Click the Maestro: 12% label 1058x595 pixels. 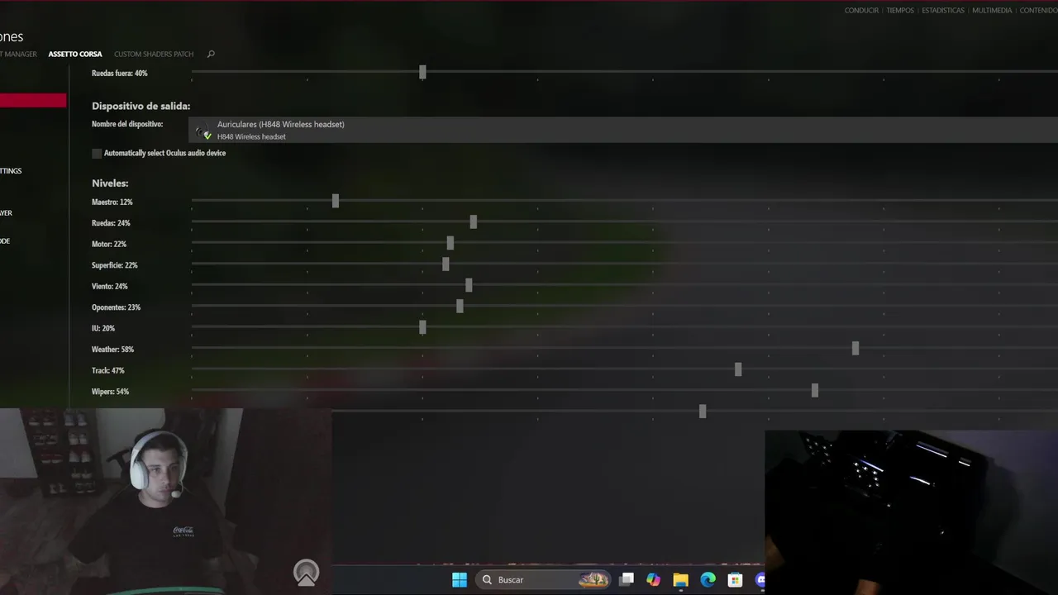pyautogui.click(x=112, y=202)
